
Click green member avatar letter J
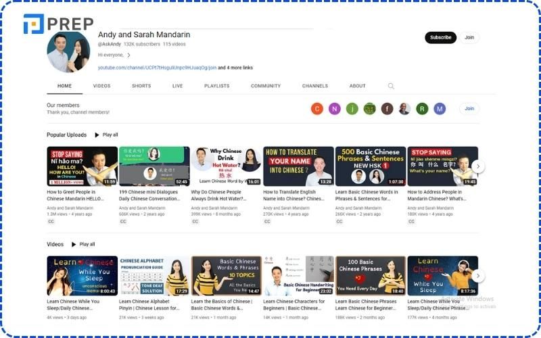352,109
